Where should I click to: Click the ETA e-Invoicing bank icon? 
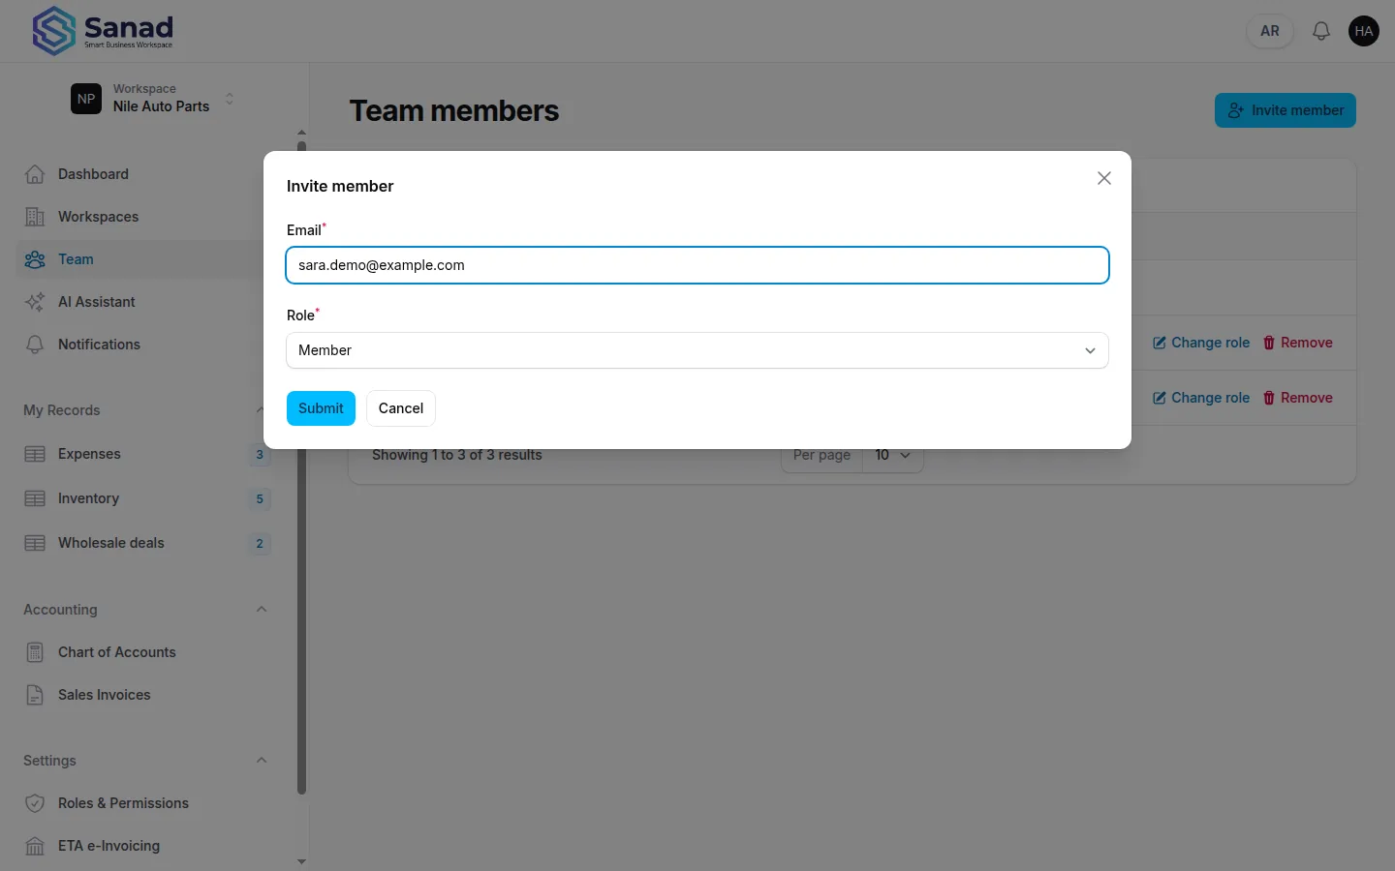tap(35, 846)
